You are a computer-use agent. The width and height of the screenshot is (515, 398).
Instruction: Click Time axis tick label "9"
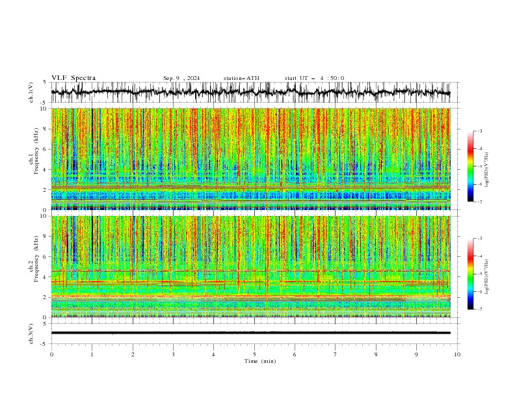point(416,354)
